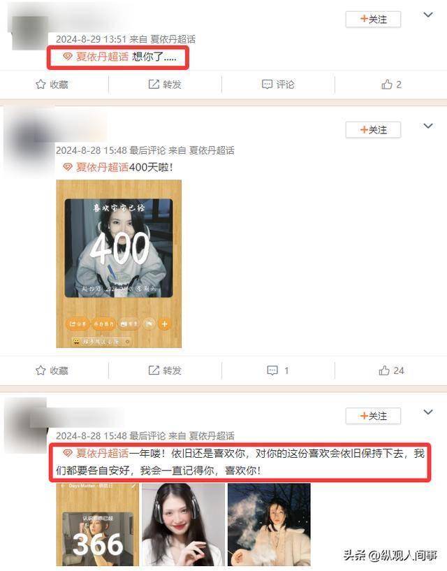Like the '400天啦' post showing 24
The height and width of the screenshot is (571, 447).
coord(391,370)
